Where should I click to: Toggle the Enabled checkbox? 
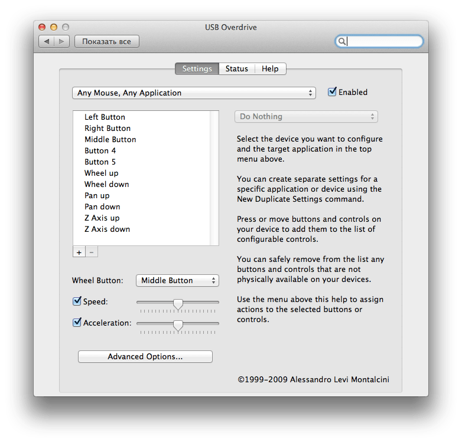click(x=332, y=92)
